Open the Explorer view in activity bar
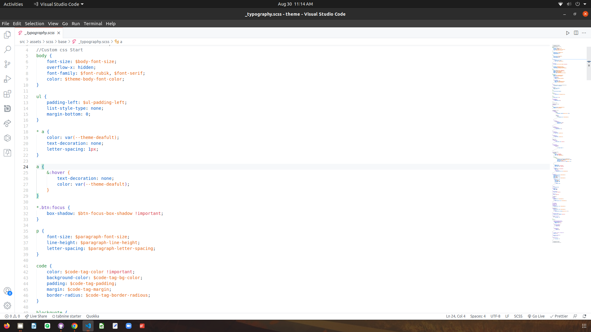591x332 pixels. tap(7, 35)
